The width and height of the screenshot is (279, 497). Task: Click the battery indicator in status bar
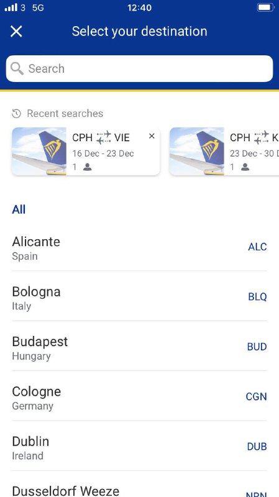[265, 7]
